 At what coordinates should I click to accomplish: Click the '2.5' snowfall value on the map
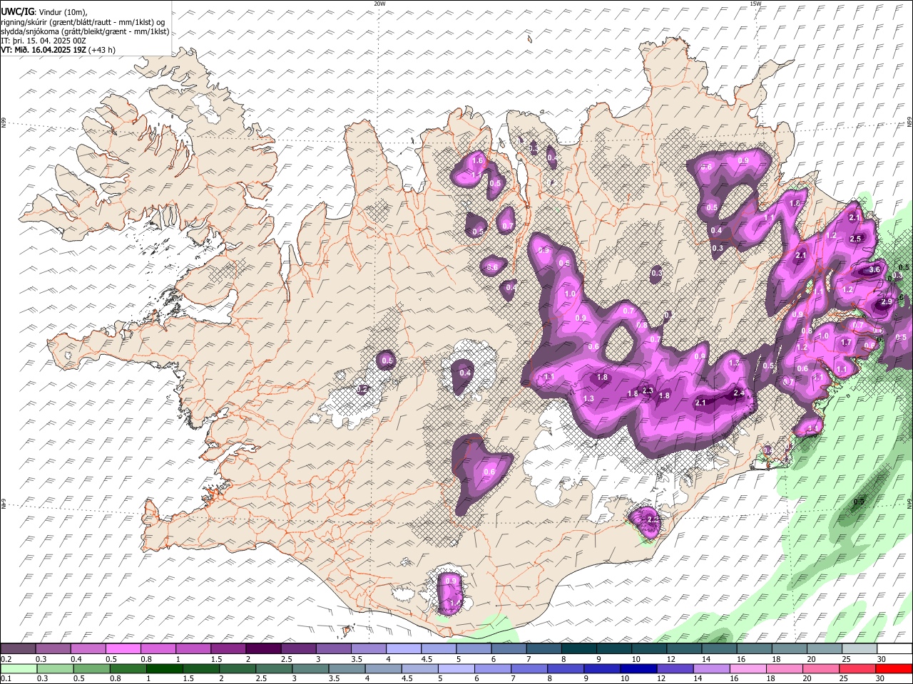click(x=855, y=239)
